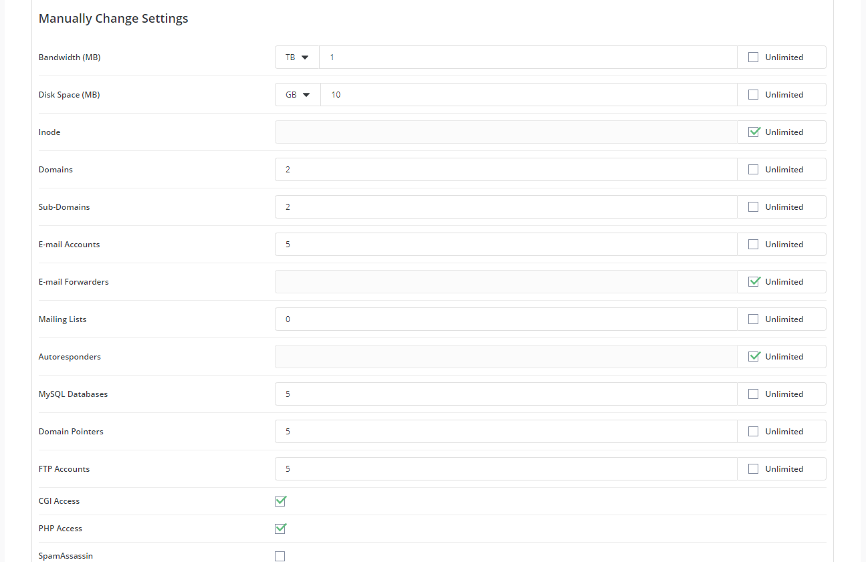866x562 pixels.
Task: Open the Bandwidth TB unit dropdown
Action: coord(297,57)
